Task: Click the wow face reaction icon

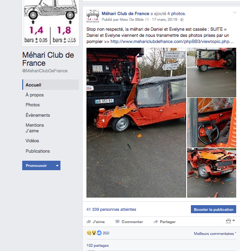Action: coord(94,233)
